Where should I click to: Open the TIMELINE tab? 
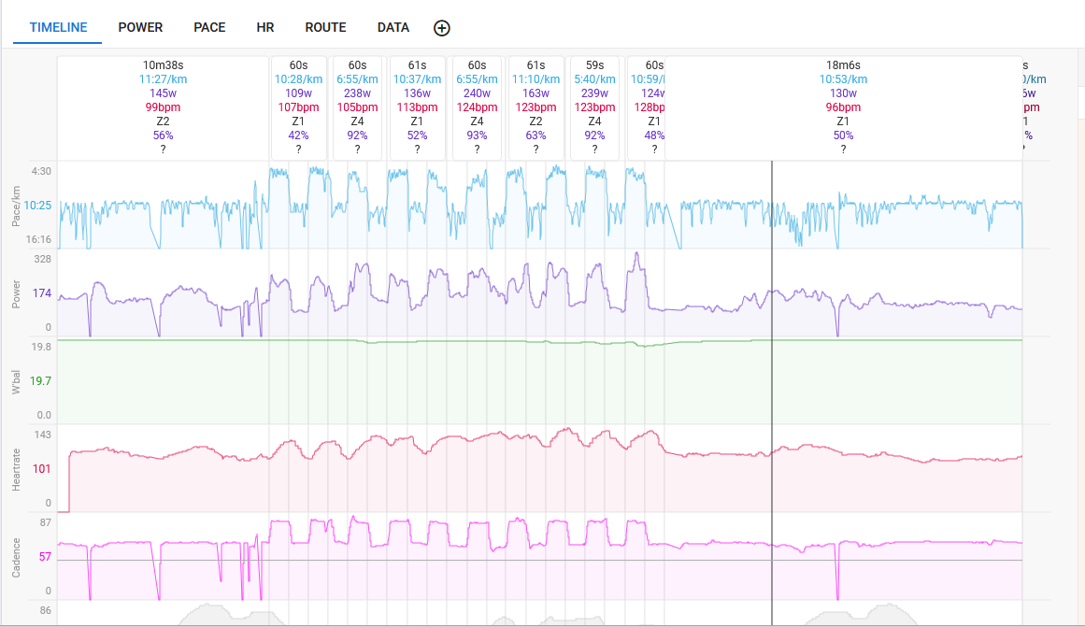pos(58,28)
